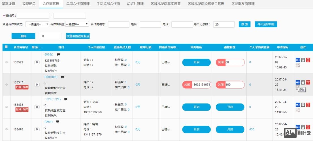Click the 搜索 button
Viewport: 313px width, 141px height.
click(244, 24)
